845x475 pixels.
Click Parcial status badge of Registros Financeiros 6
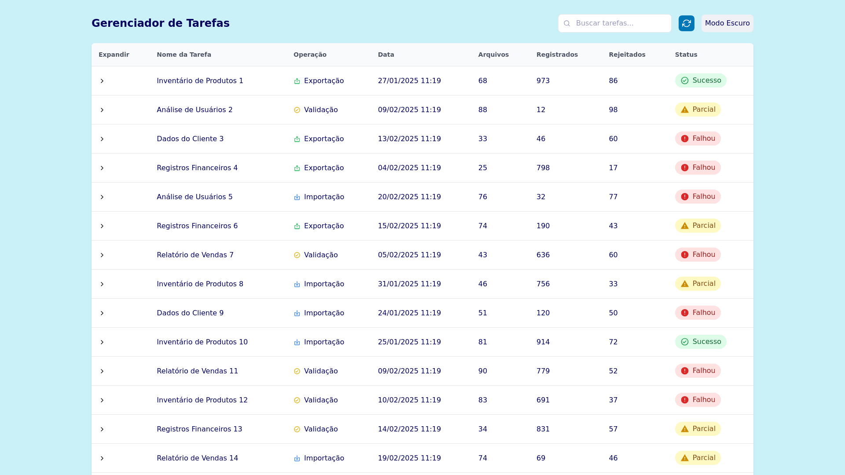(x=698, y=226)
